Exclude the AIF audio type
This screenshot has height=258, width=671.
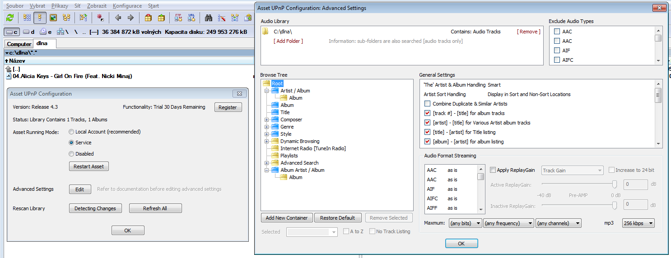point(557,51)
